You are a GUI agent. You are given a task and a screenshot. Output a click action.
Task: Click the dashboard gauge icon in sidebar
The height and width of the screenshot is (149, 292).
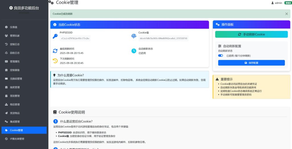point(7,27)
